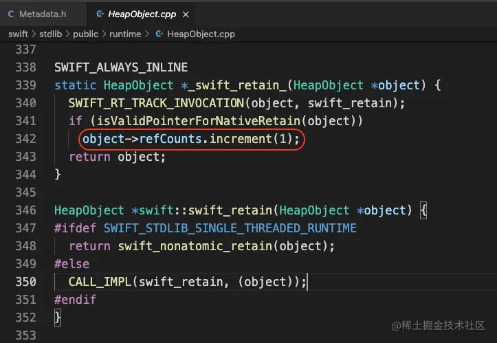Click isValidPointerForNativeRetain on line 341
The width and height of the screenshot is (497, 343).
tap(199, 121)
